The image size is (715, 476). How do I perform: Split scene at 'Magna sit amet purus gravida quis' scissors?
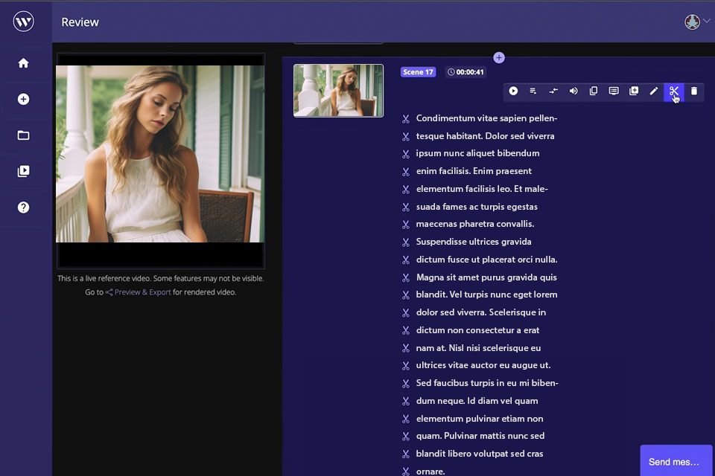coord(406,278)
